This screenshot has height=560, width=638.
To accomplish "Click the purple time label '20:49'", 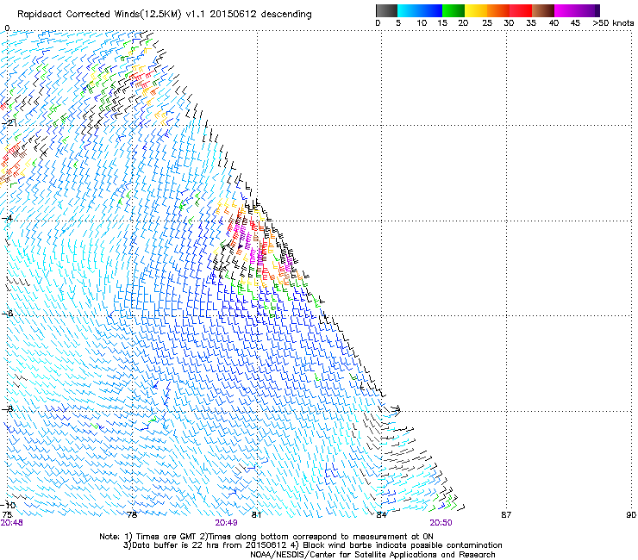I will coord(226,523).
